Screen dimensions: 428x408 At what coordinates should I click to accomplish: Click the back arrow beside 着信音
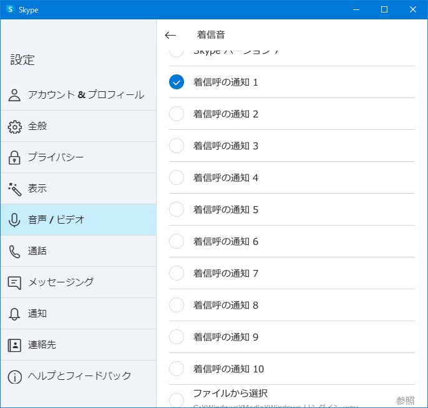(170, 35)
